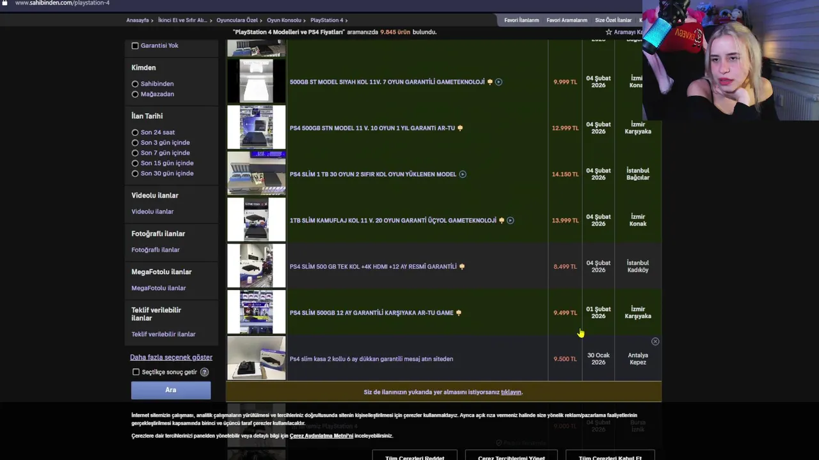Click Tüm Çerezleri Reddet button
819x460 pixels.
click(415, 456)
